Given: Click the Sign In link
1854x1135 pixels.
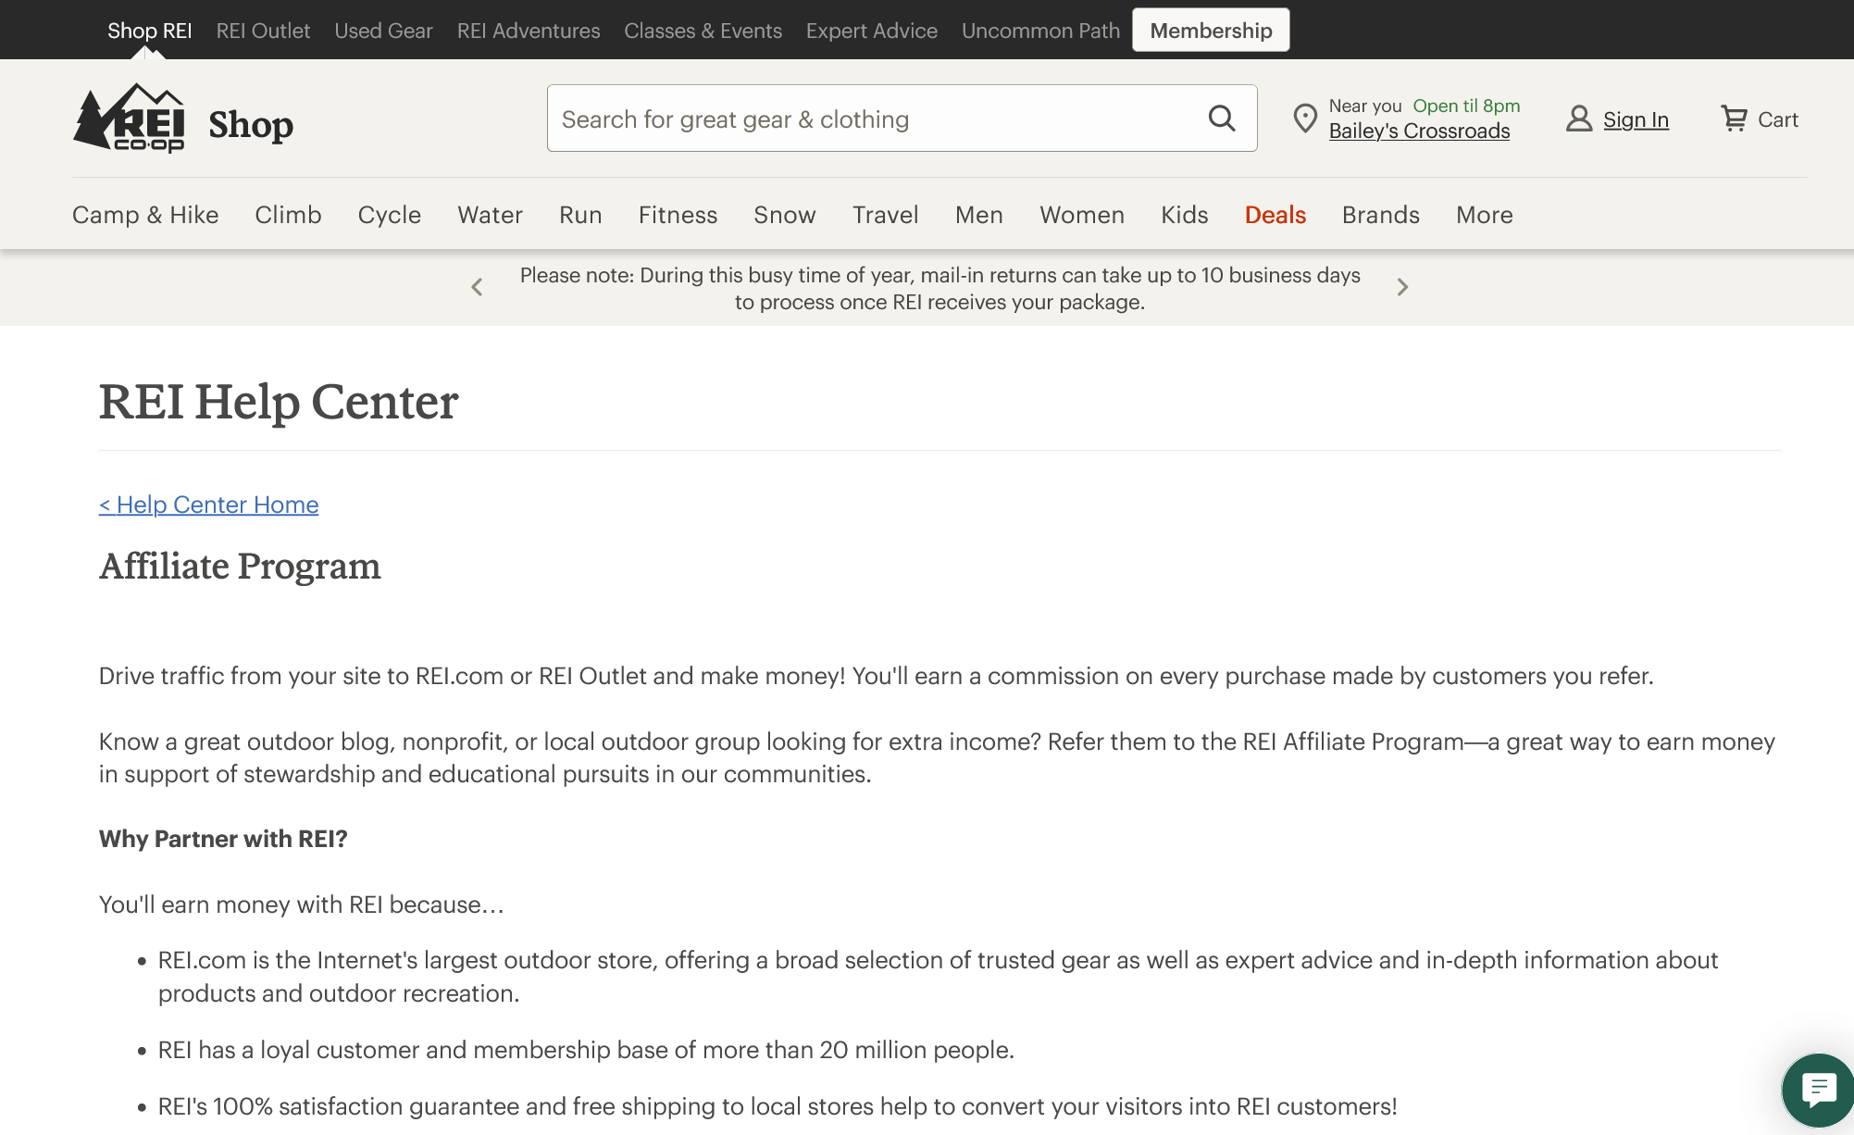Looking at the screenshot, I should click(x=1636, y=119).
